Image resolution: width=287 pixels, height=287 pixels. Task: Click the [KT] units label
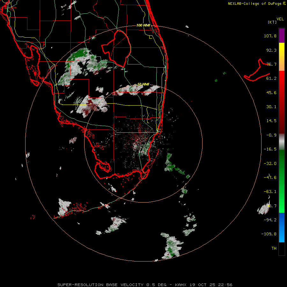272,22
